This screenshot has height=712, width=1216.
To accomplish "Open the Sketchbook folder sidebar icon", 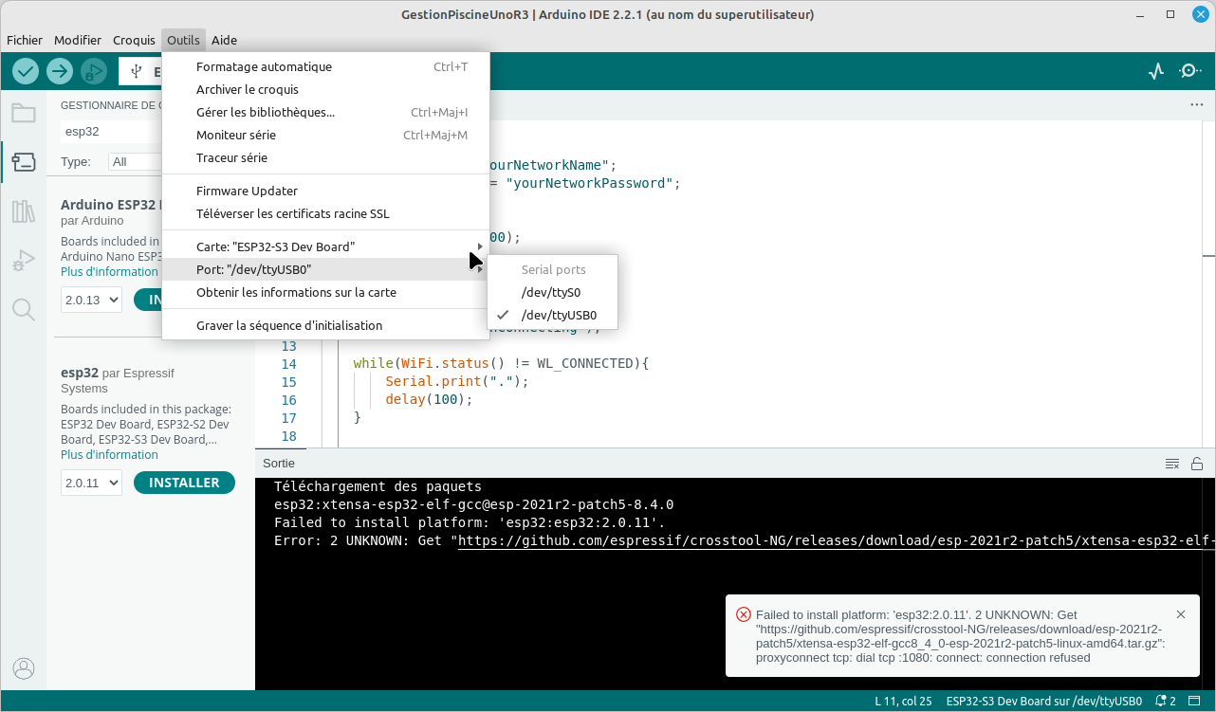I will (x=23, y=114).
